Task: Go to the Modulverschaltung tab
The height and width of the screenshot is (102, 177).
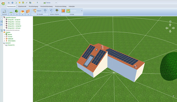Action: [x=61, y=7]
